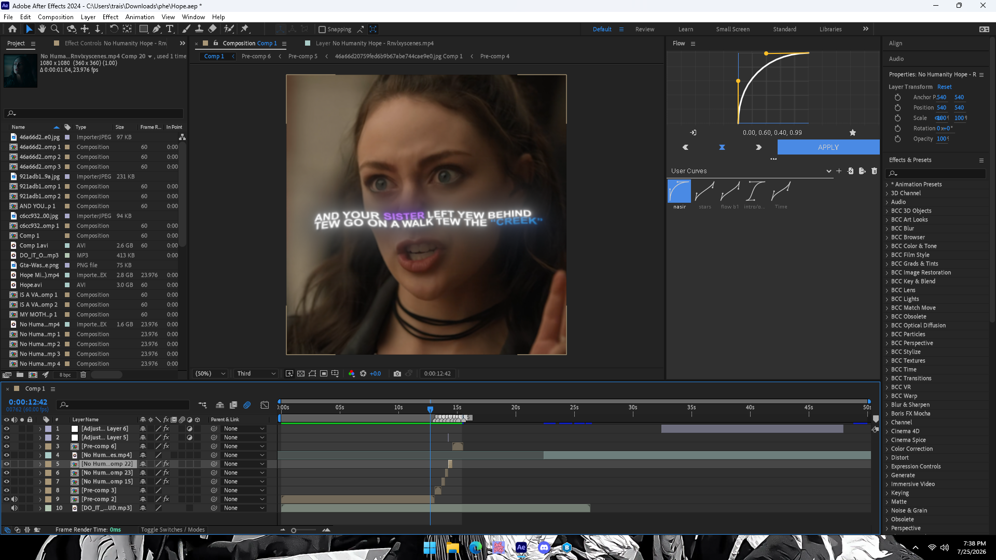Viewport: 996px width, 560px height.
Task: Open the Graph Editor in the timeline
Action: [265, 405]
